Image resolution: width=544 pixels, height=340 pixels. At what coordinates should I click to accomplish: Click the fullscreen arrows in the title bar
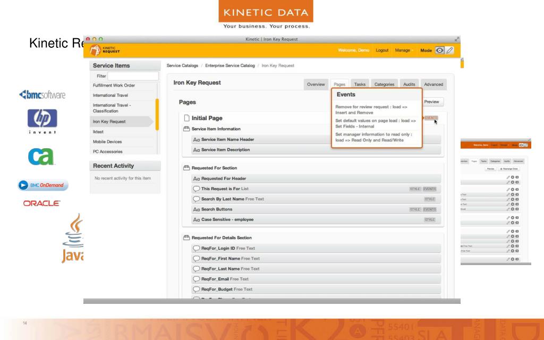[x=457, y=39]
